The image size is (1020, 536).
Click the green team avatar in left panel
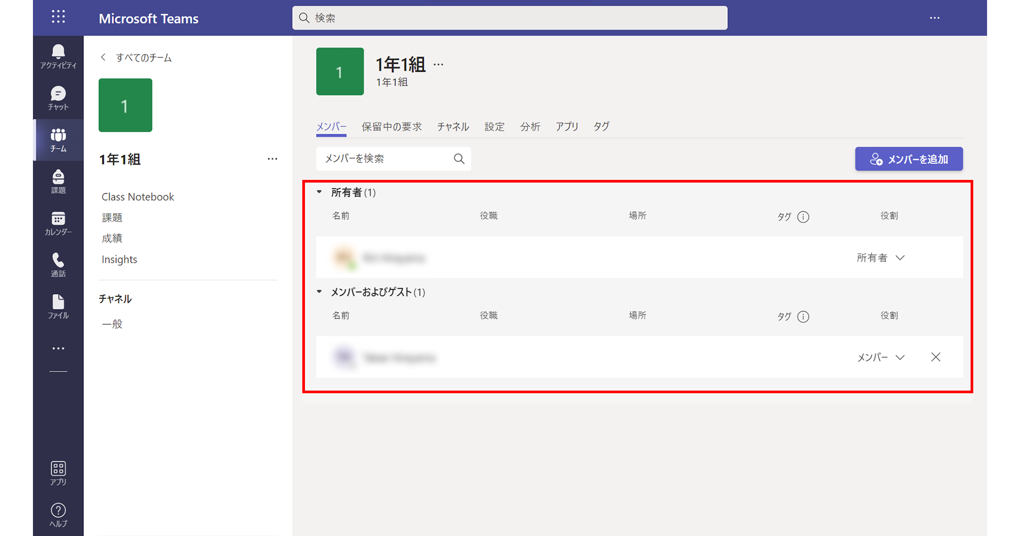(125, 105)
